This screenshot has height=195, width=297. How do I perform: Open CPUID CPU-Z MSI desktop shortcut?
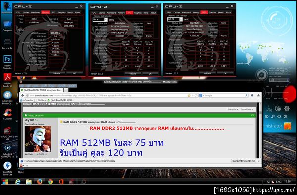[7, 134]
